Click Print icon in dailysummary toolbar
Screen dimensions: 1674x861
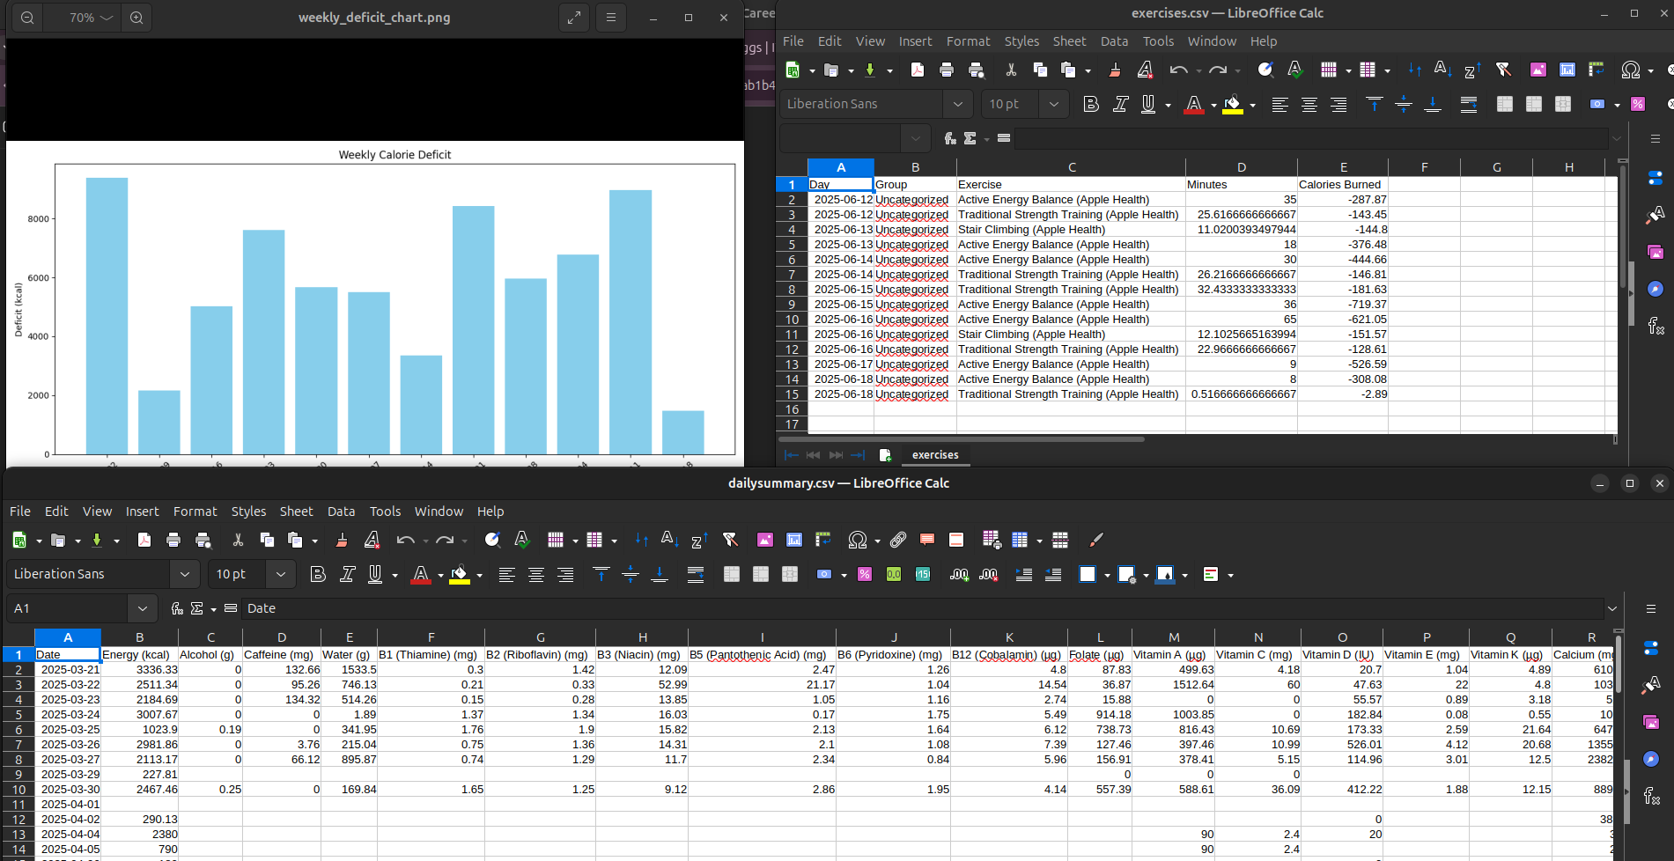[173, 540]
